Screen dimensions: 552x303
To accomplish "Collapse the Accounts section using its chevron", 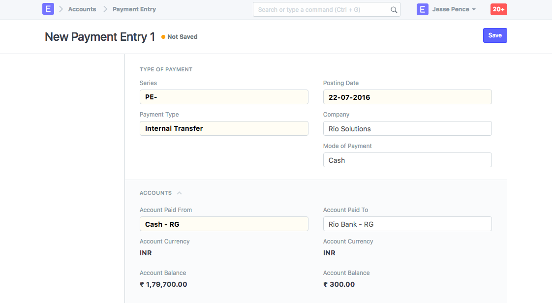I will (179, 193).
